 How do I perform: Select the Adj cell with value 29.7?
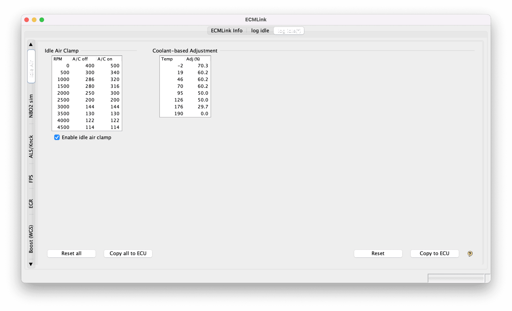(x=198, y=107)
